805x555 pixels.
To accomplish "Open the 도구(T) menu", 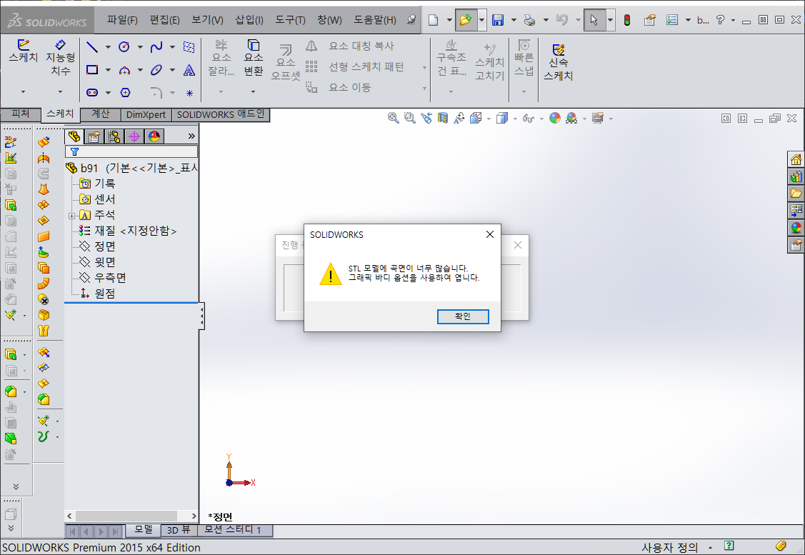I will click(x=290, y=19).
